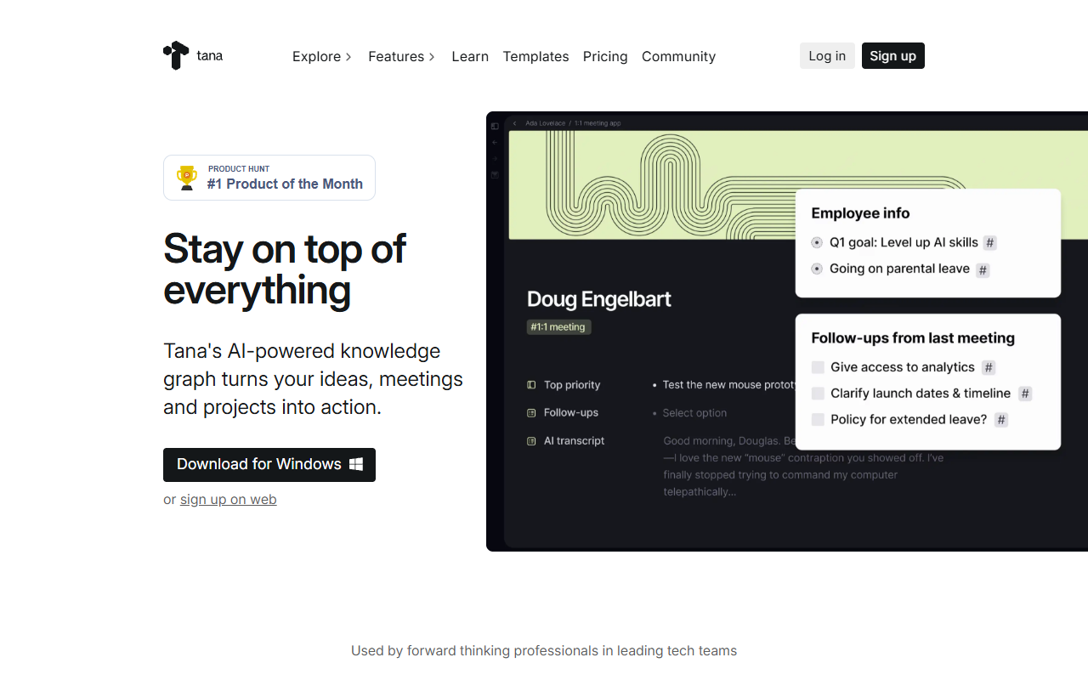
Task: Click the 1:1 meeting app breadcrumb
Action: (x=598, y=123)
